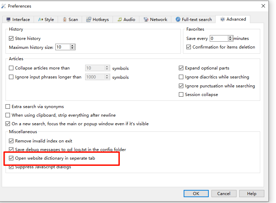Open the Interface tab with monitor icon
276x203 pixels.
(x=18, y=20)
